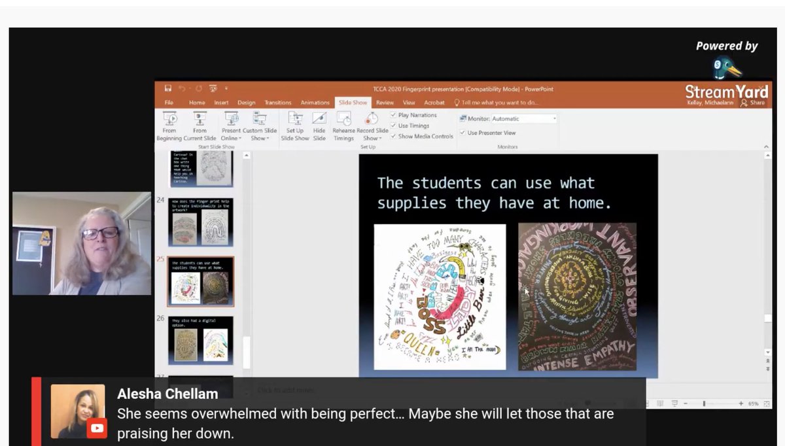Screen dimensions: 785x446
Task: Click the dark fingerprint word artwork
Action: (577, 297)
